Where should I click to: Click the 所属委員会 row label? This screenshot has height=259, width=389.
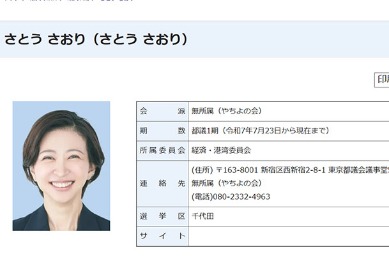(x=162, y=151)
